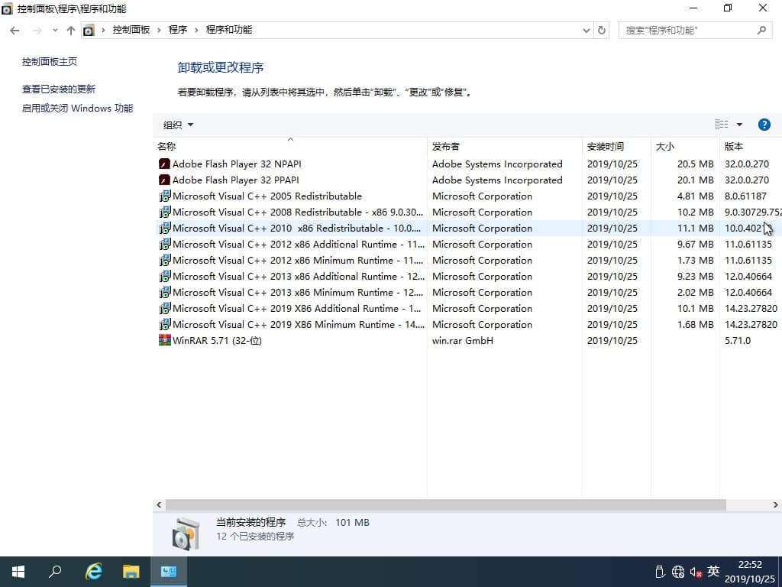Click the Adobe Flash Player 32 NPAPI icon
This screenshot has width=782, height=587.
pyautogui.click(x=164, y=164)
